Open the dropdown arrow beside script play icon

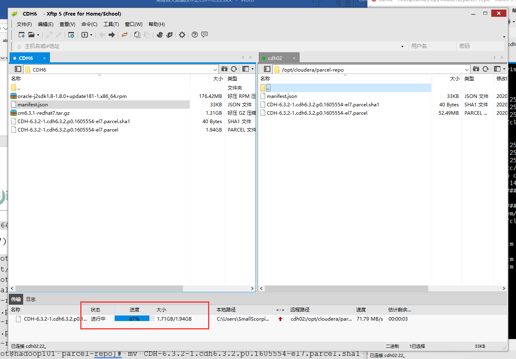tap(91, 35)
